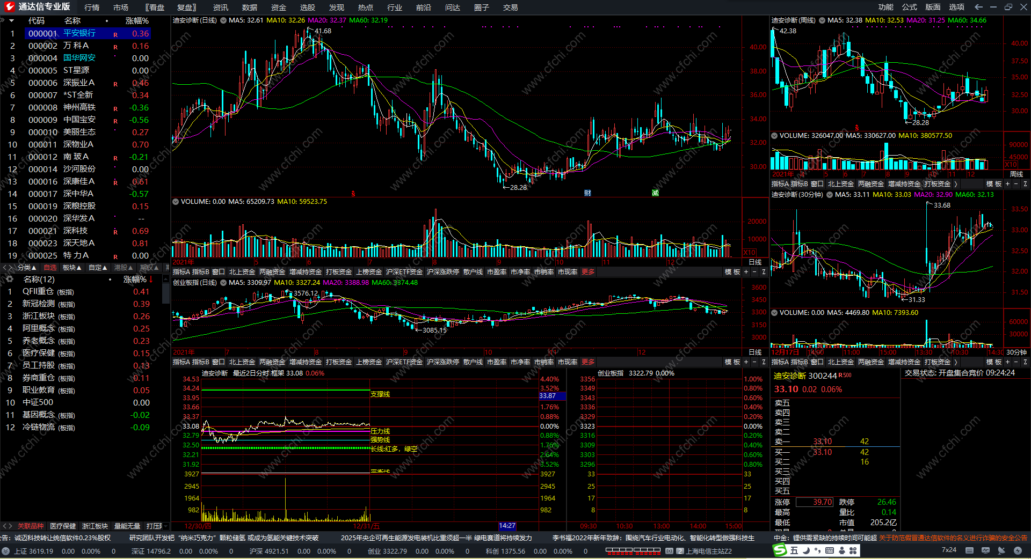Screen dimensions: 1031x559
Task: Click 指标A button under weekly chart
Action: 780,184
